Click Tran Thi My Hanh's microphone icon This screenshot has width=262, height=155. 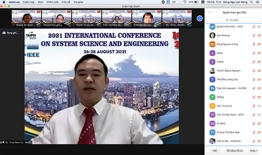[254, 115]
